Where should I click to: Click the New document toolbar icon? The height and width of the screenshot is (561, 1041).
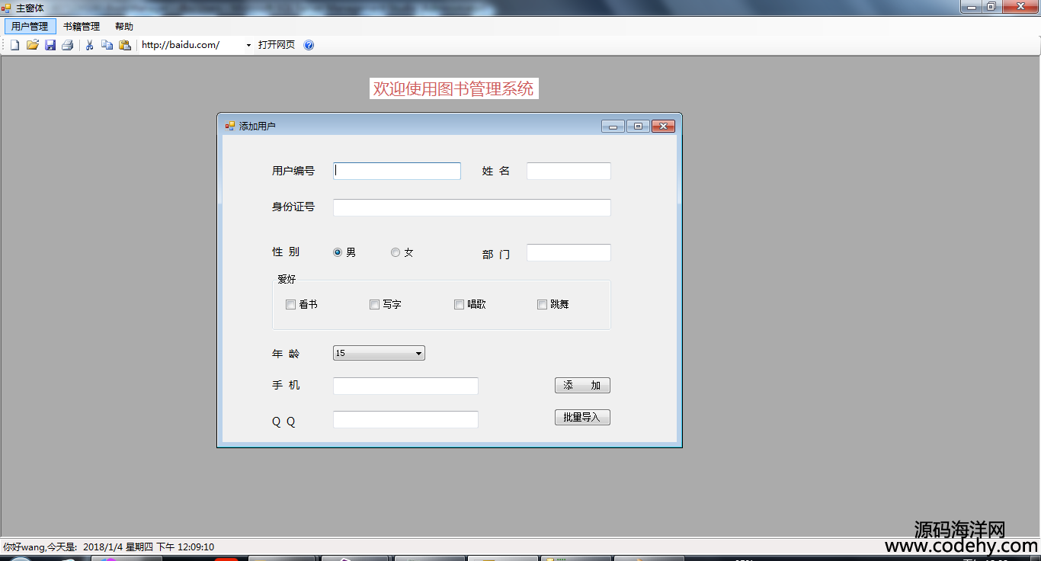click(x=14, y=45)
